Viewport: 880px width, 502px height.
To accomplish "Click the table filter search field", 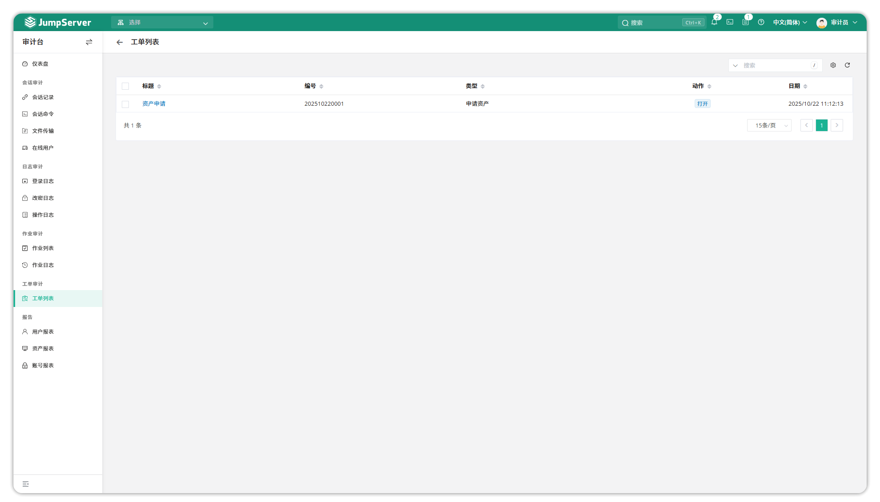I will (x=776, y=65).
